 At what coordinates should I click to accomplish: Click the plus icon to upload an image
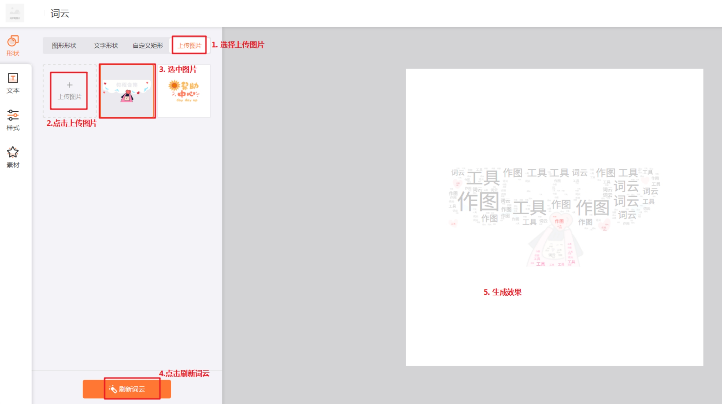69,84
